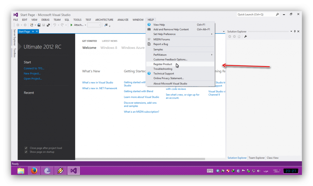
Task: Open What's new in .NET Framework link
Action: pos(100,88)
